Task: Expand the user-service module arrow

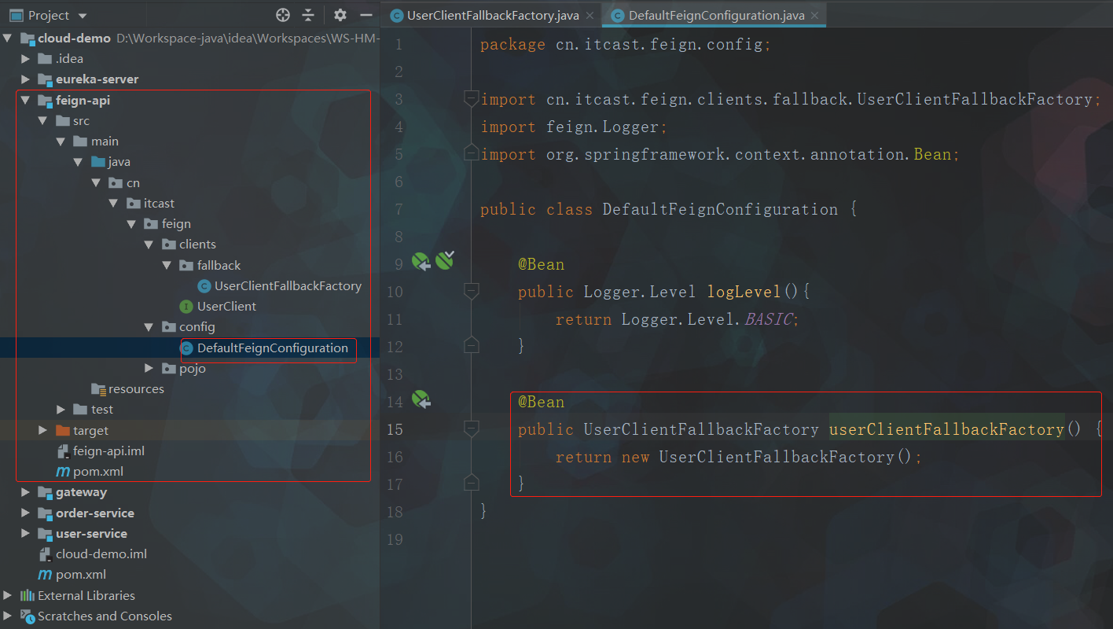Action: 26,534
